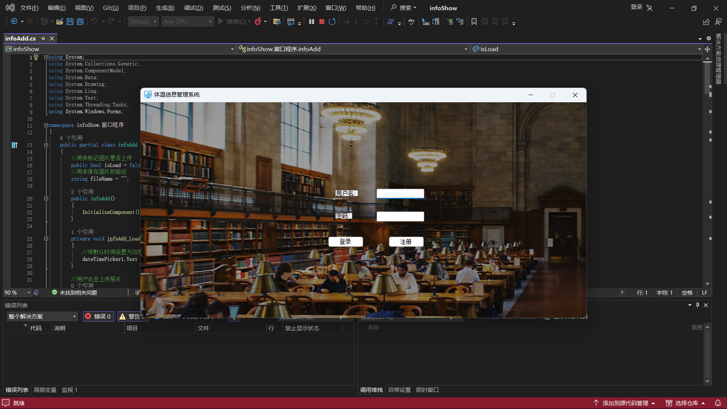Click the lightbulb quick actions on line 1
The width and height of the screenshot is (727, 409).
pos(36,57)
